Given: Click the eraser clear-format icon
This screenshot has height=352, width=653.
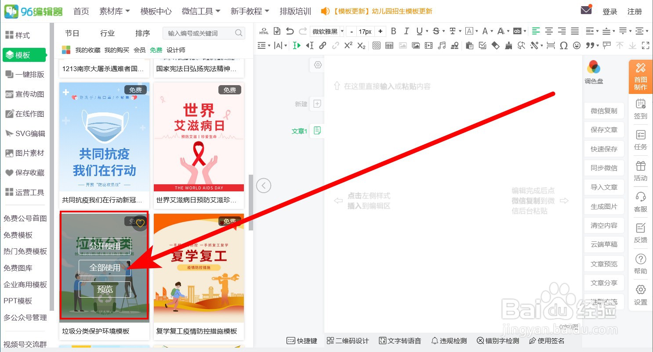Looking at the screenshot, I should click(x=496, y=45).
